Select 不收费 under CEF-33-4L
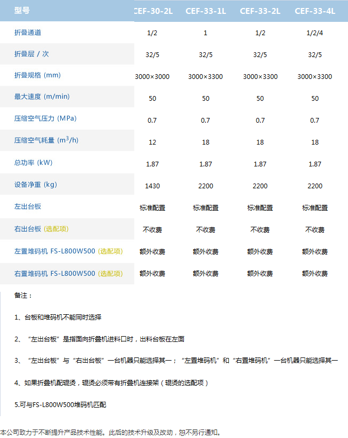The image size is (348, 438). pos(315,229)
